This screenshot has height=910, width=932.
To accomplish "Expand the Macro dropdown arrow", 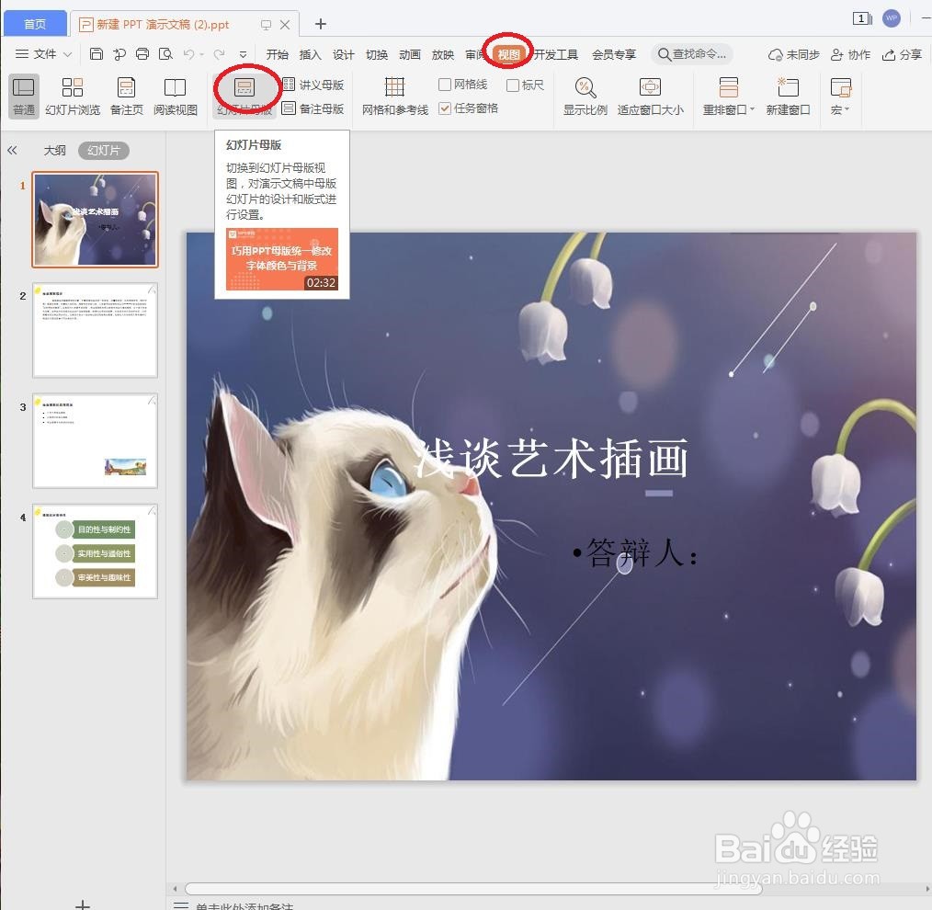I will (x=847, y=109).
